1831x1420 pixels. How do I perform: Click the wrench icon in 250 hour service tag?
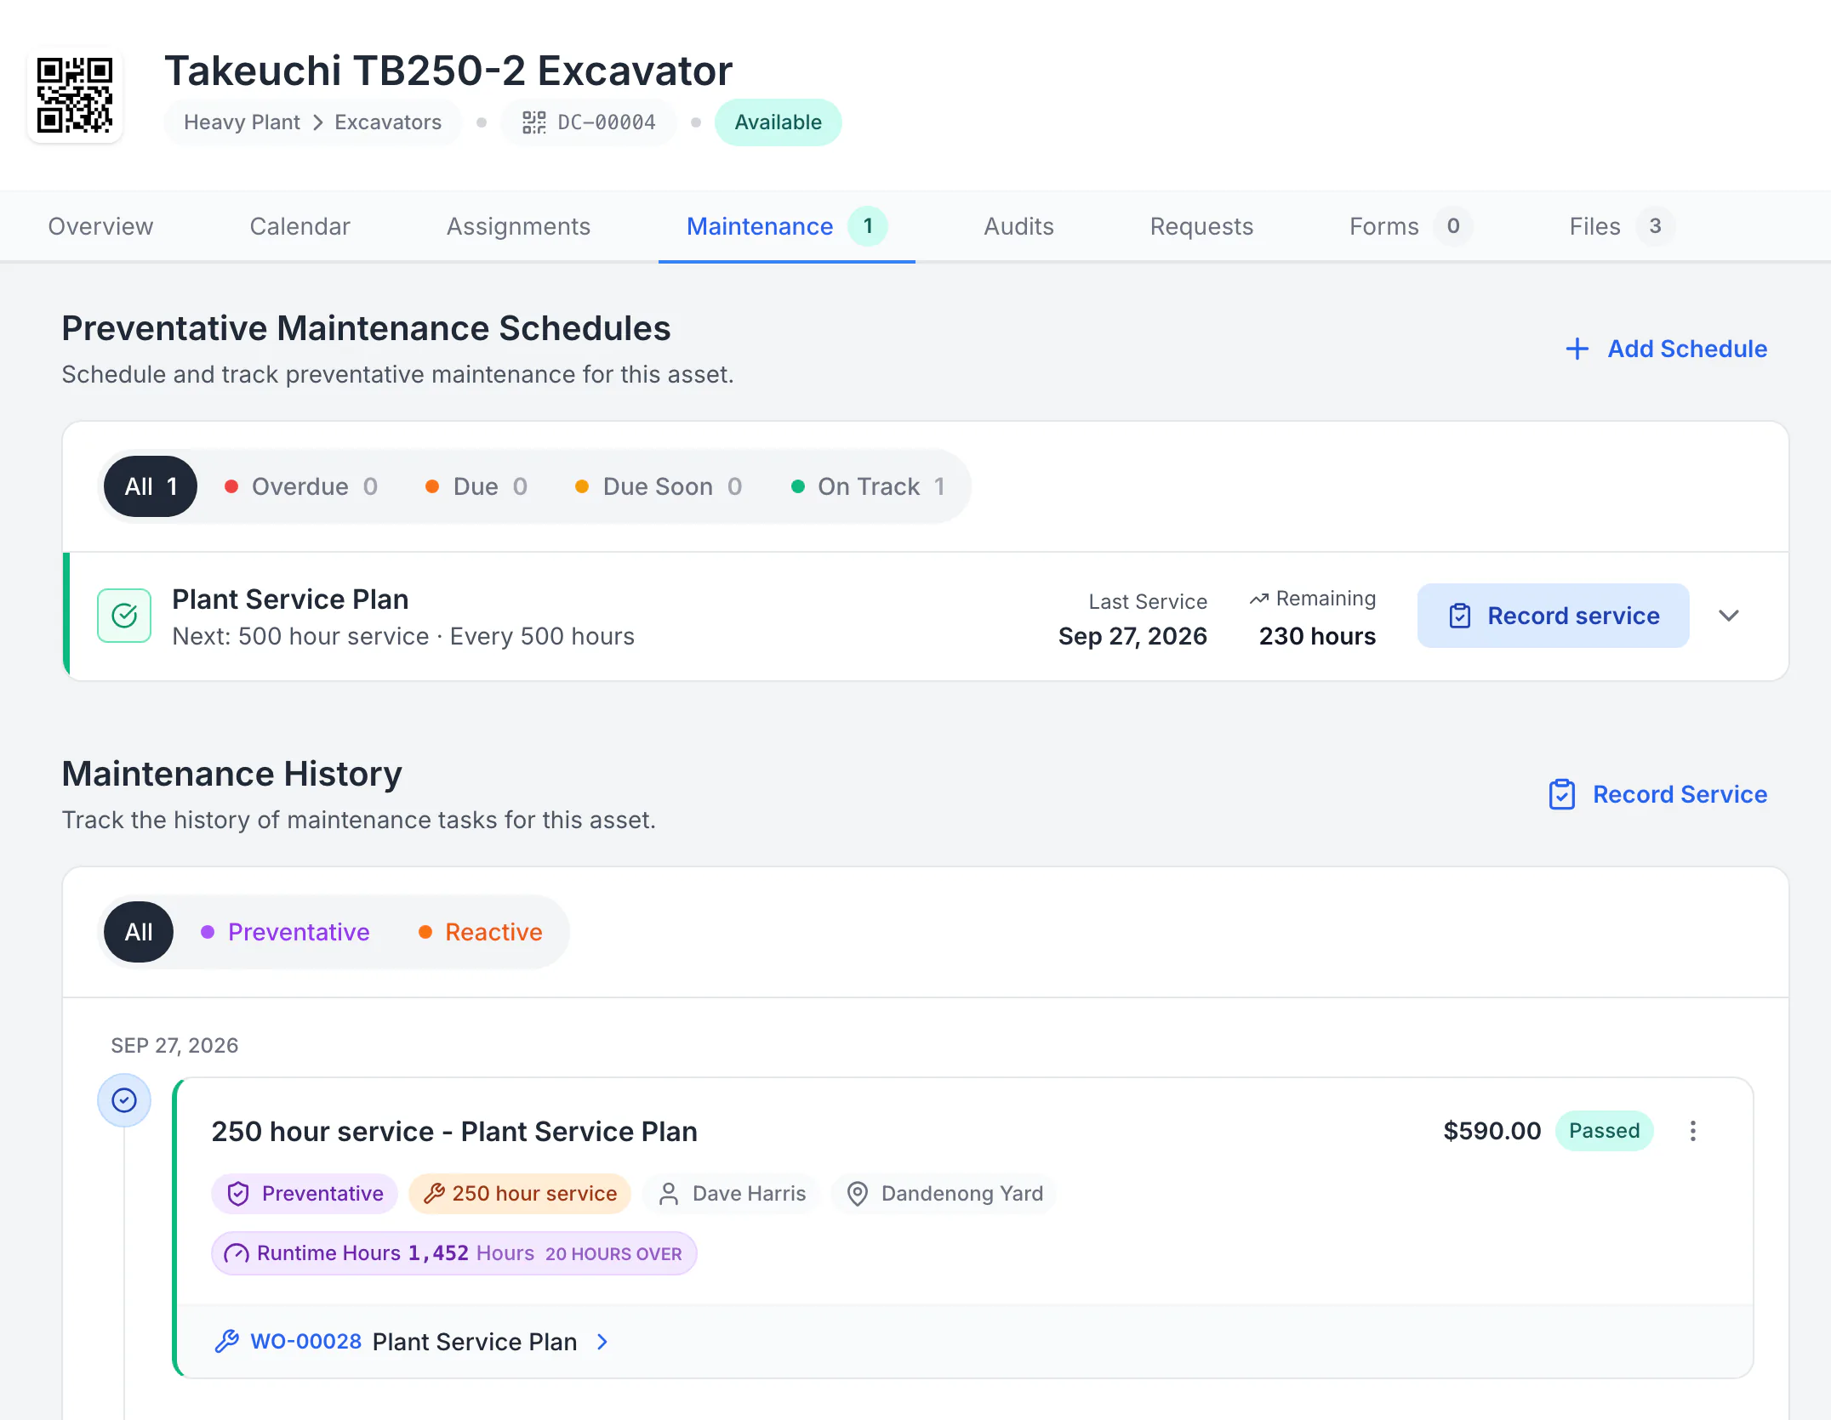click(x=435, y=1194)
